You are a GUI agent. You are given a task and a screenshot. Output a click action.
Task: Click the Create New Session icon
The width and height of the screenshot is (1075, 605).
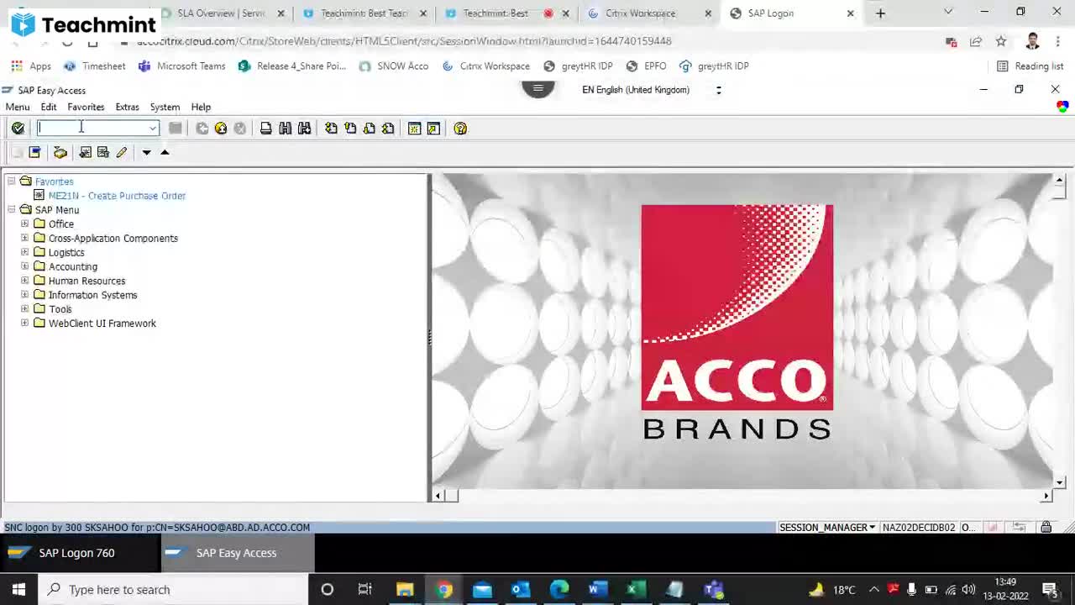[x=415, y=128]
